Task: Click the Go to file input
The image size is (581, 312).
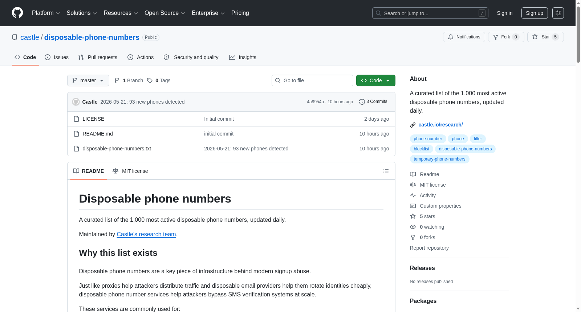Action: pyautogui.click(x=312, y=80)
